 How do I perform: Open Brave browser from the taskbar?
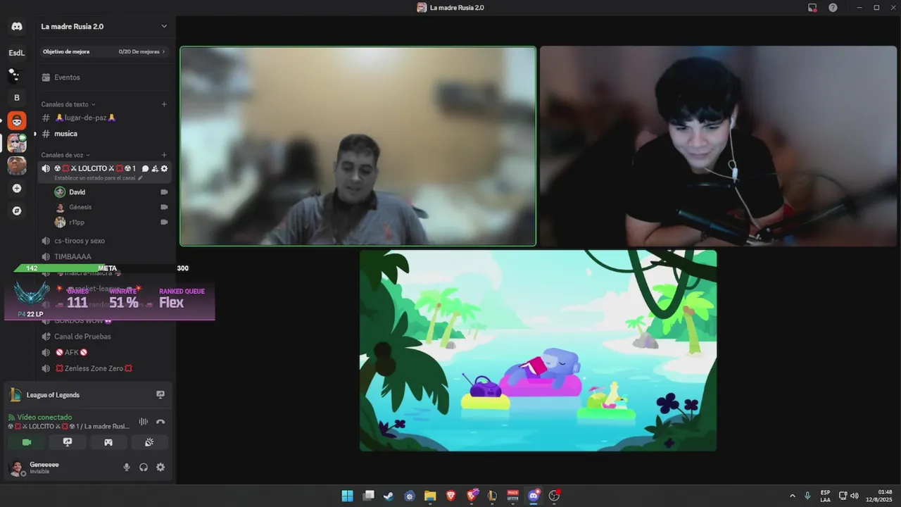pyautogui.click(x=450, y=496)
